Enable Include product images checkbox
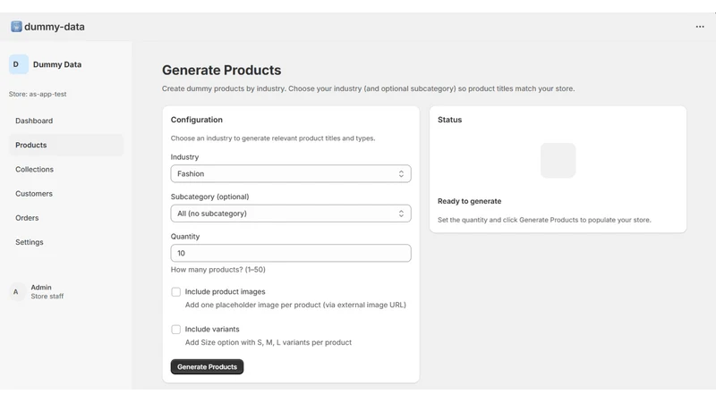Screen dimensions: 716x402 [175, 292]
